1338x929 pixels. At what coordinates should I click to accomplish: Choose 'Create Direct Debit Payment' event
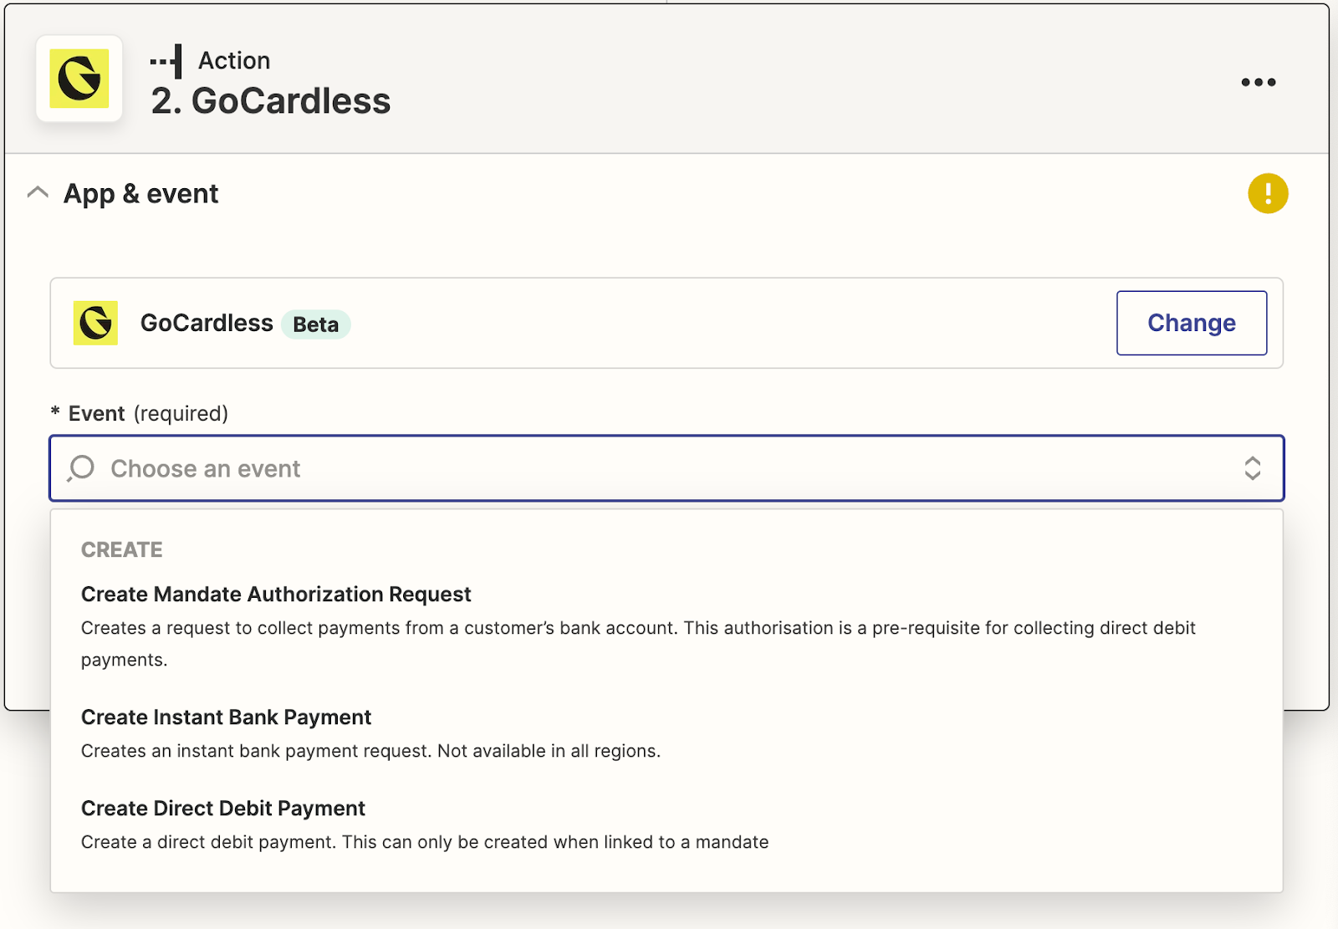coord(223,809)
